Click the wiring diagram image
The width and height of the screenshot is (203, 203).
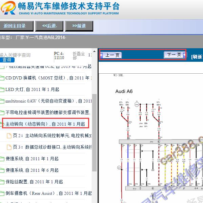point(160,150)
